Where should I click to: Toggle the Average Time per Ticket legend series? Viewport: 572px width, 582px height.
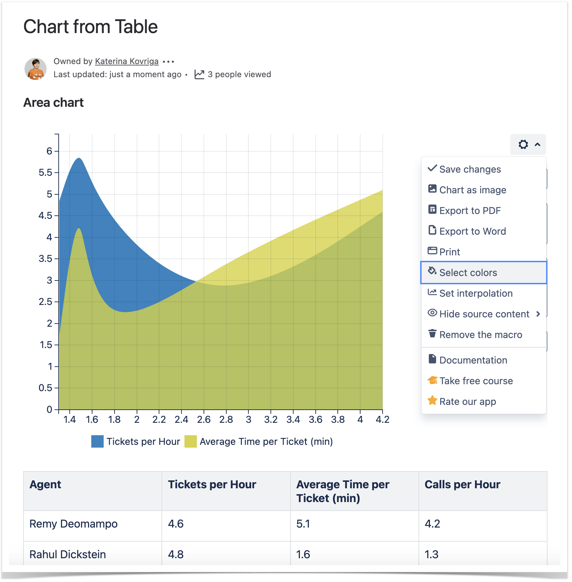point(190,441)
